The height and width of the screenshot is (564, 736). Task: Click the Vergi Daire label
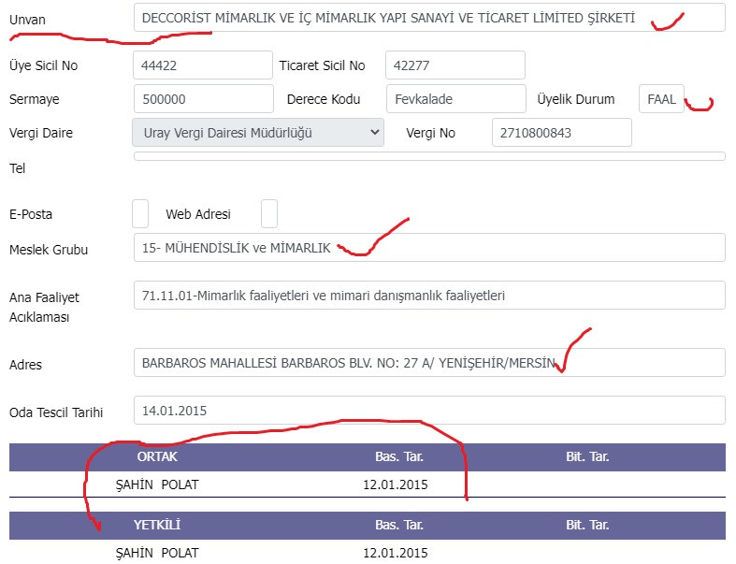click(x=41, y=133)
